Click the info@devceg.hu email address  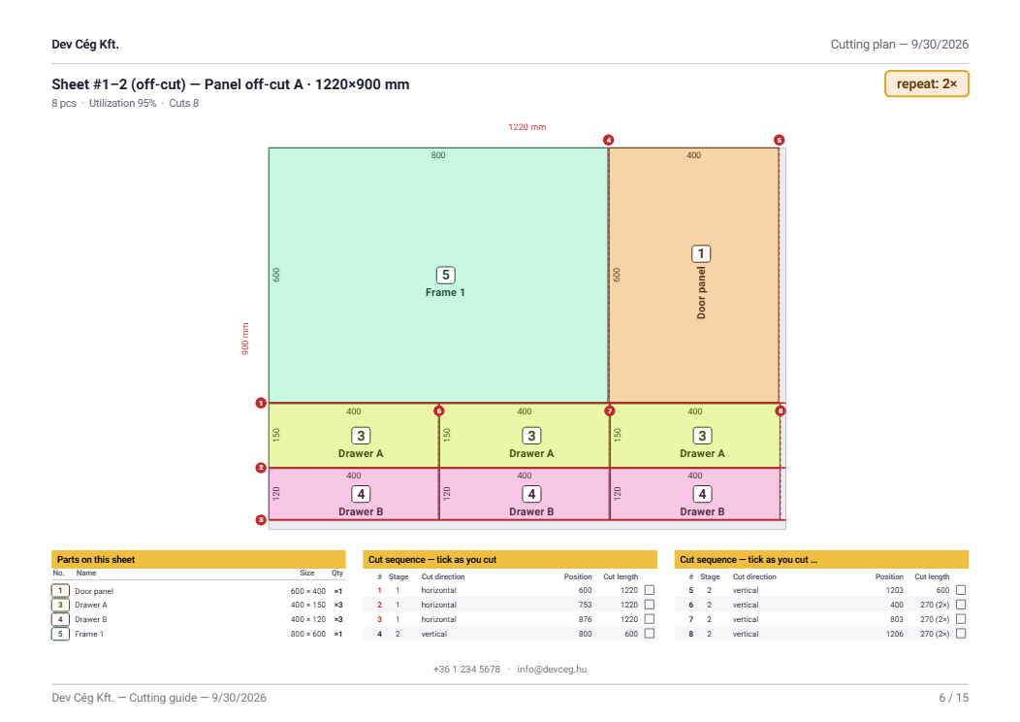[x=552, y=669]
